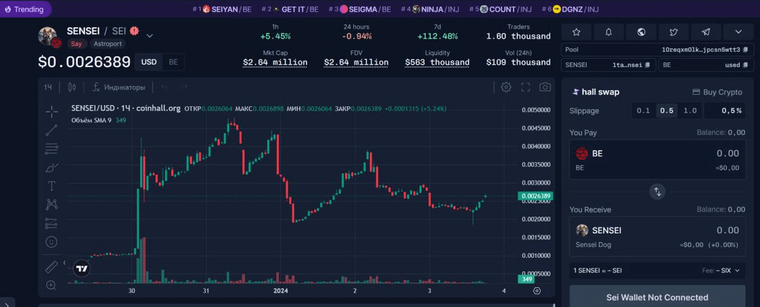Open the Telegram link icon
The height and width of the screenshot is (307, 760).
(x=706, y=32)
